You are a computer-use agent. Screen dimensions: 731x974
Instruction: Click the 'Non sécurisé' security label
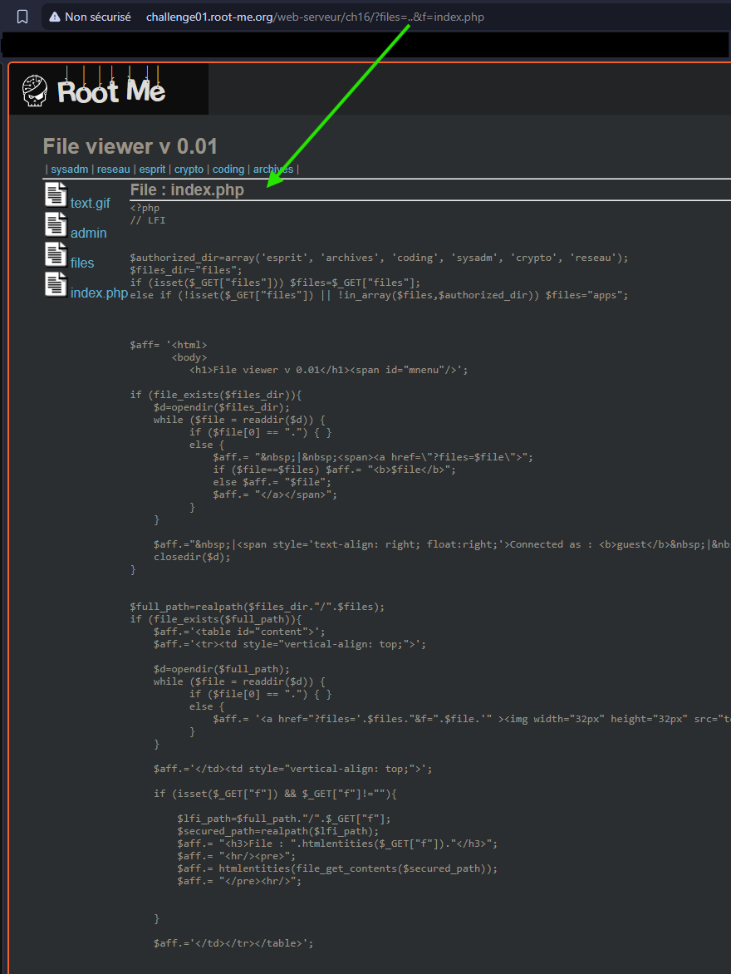pos(97,17)
